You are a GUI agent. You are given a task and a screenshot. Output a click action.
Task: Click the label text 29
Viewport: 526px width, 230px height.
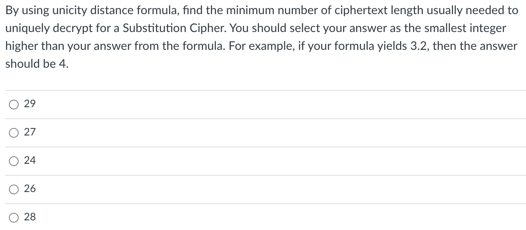pos(30,104)
